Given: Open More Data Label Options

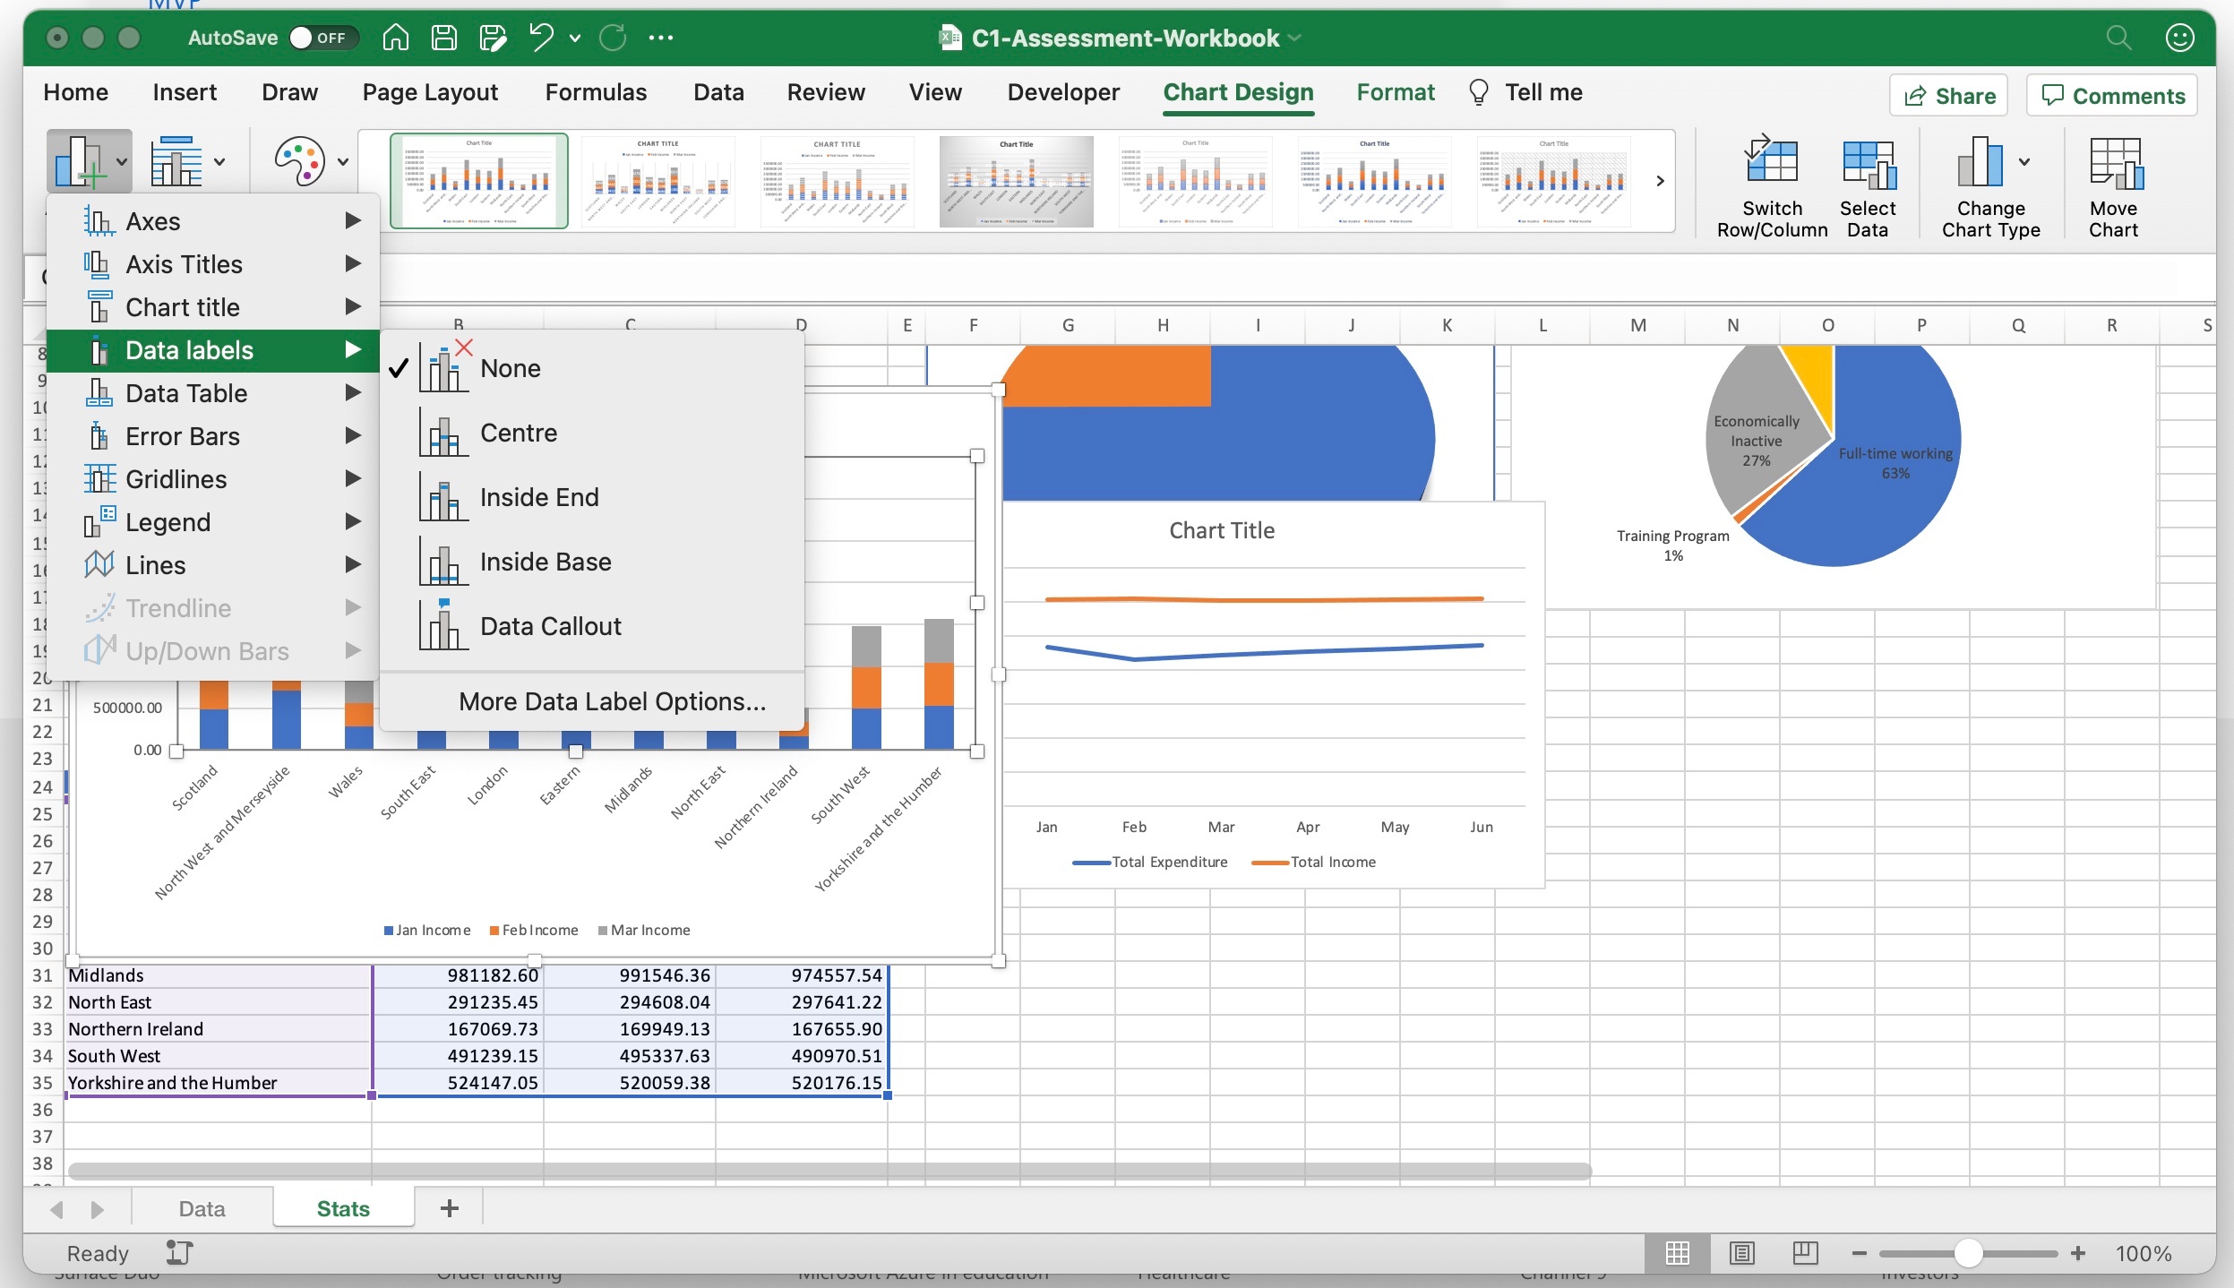Looking at the screenshot, I should pos(612,701).
